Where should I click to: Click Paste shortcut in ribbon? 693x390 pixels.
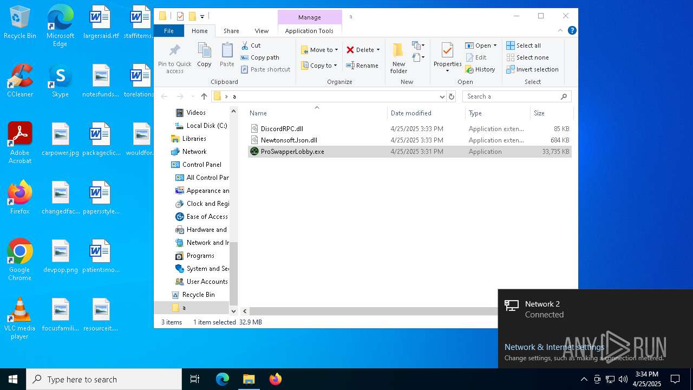(265, 69)
